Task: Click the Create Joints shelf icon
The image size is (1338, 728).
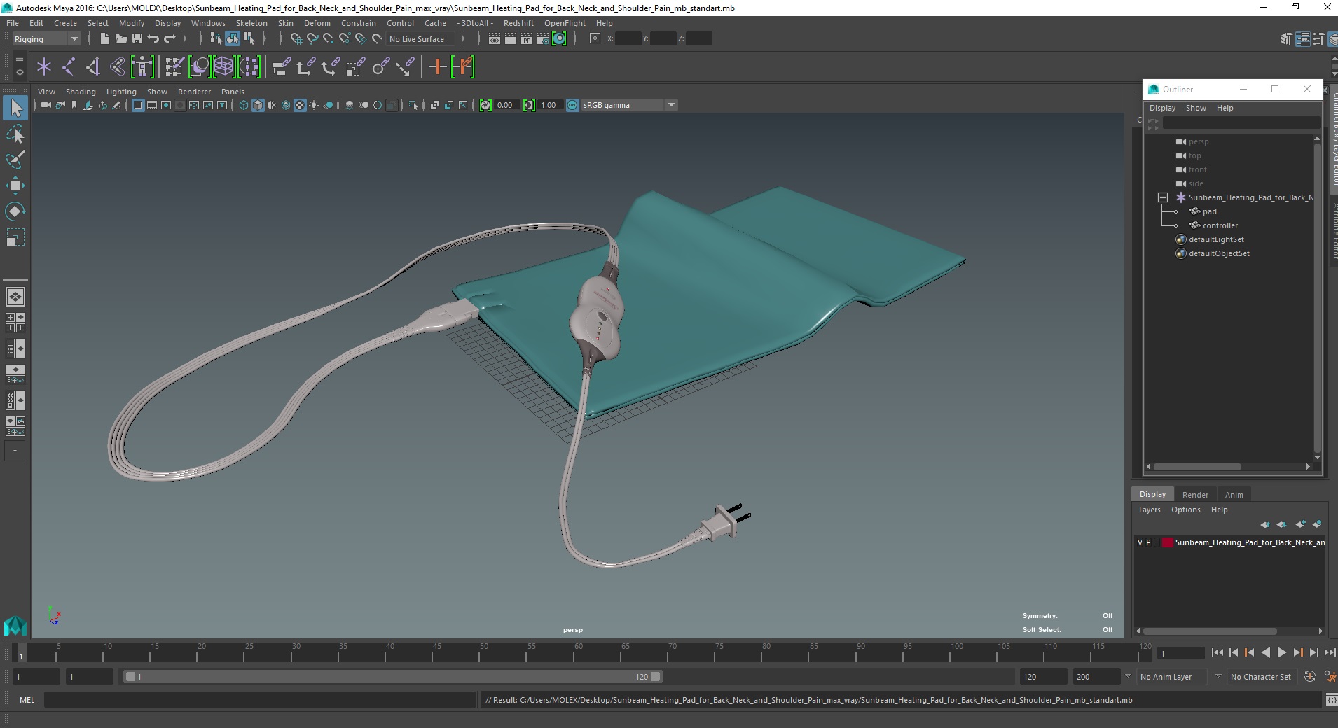Action: pyautogui.click(x=69, y=67)
